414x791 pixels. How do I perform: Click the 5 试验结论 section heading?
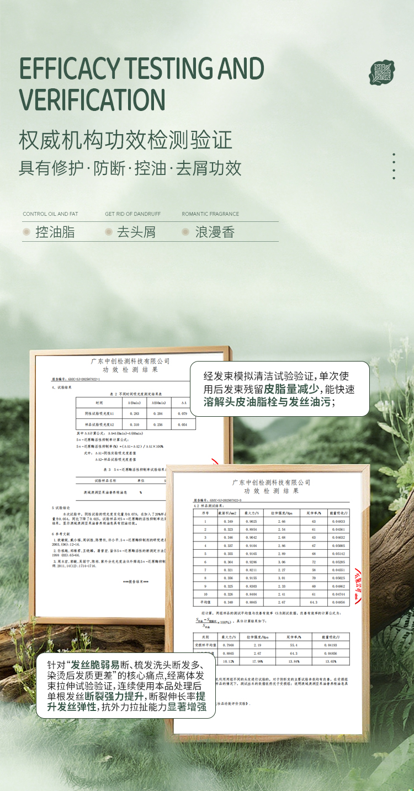click(61, 507)
